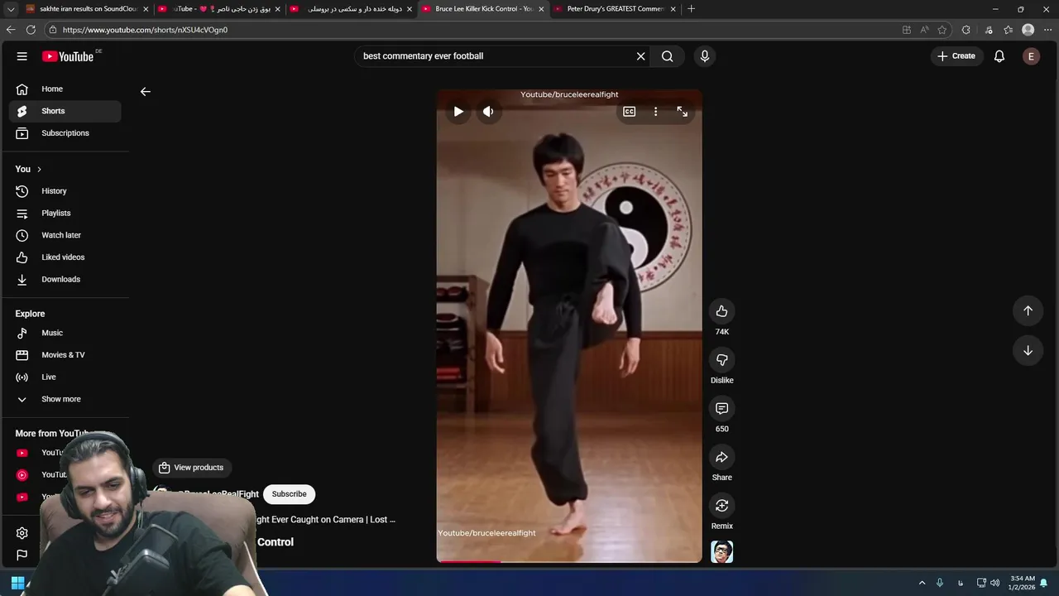
Task: Clear the search query with X
Action: [x=640, y=56]
